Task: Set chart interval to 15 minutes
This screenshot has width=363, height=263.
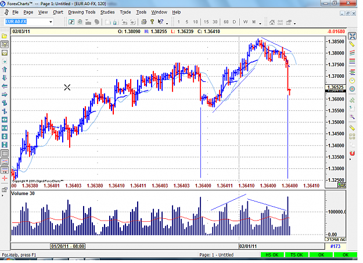Action: click(x=206, y=22)
